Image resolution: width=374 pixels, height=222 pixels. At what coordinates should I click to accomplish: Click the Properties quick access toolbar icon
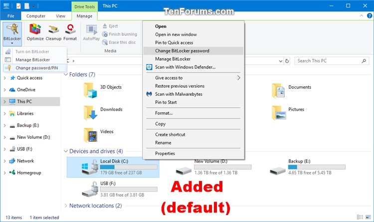(x=18, y=6)
